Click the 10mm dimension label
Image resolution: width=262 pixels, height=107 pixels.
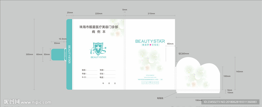(x=230, y=92)
